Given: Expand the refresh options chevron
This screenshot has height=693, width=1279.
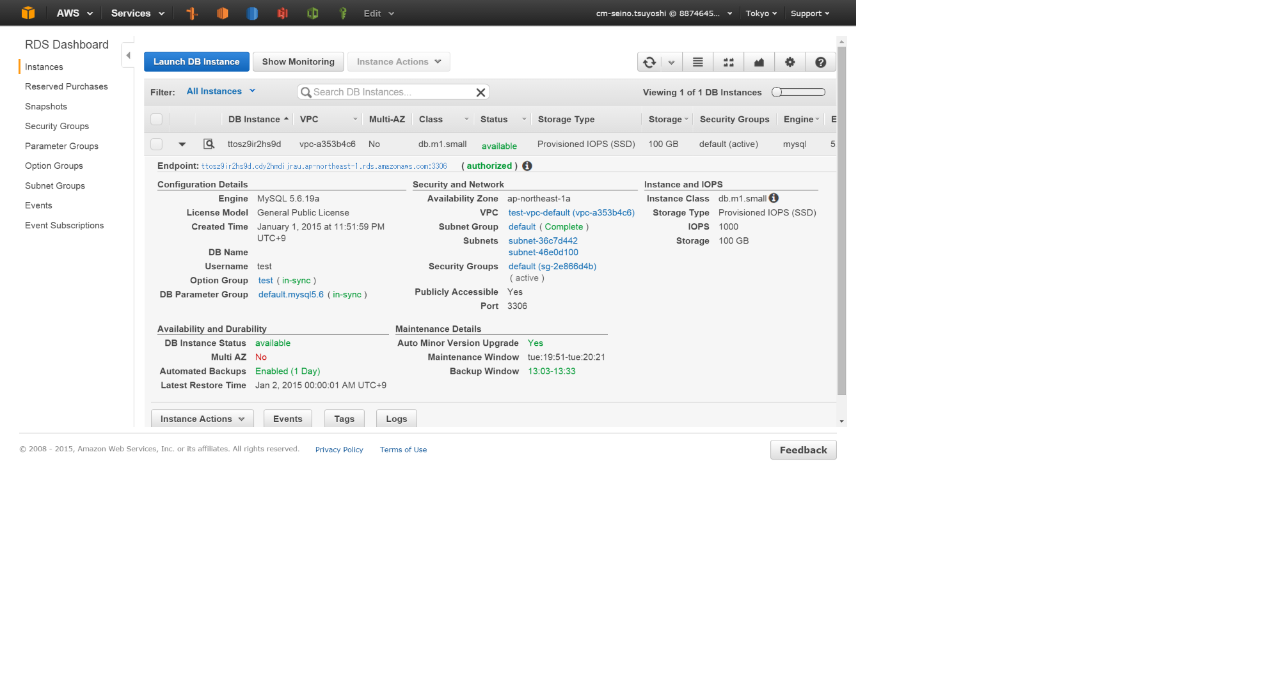Looking at the screenshot, I should [671, 61].
